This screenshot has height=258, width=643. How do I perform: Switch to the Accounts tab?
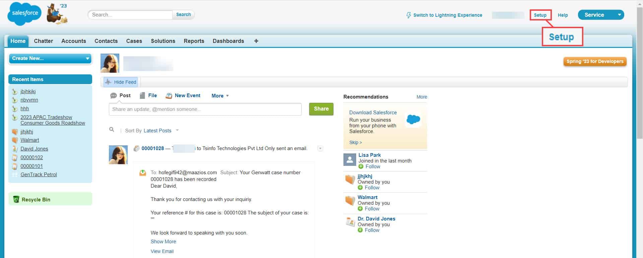pyautogui.click(x=74, y=41)
